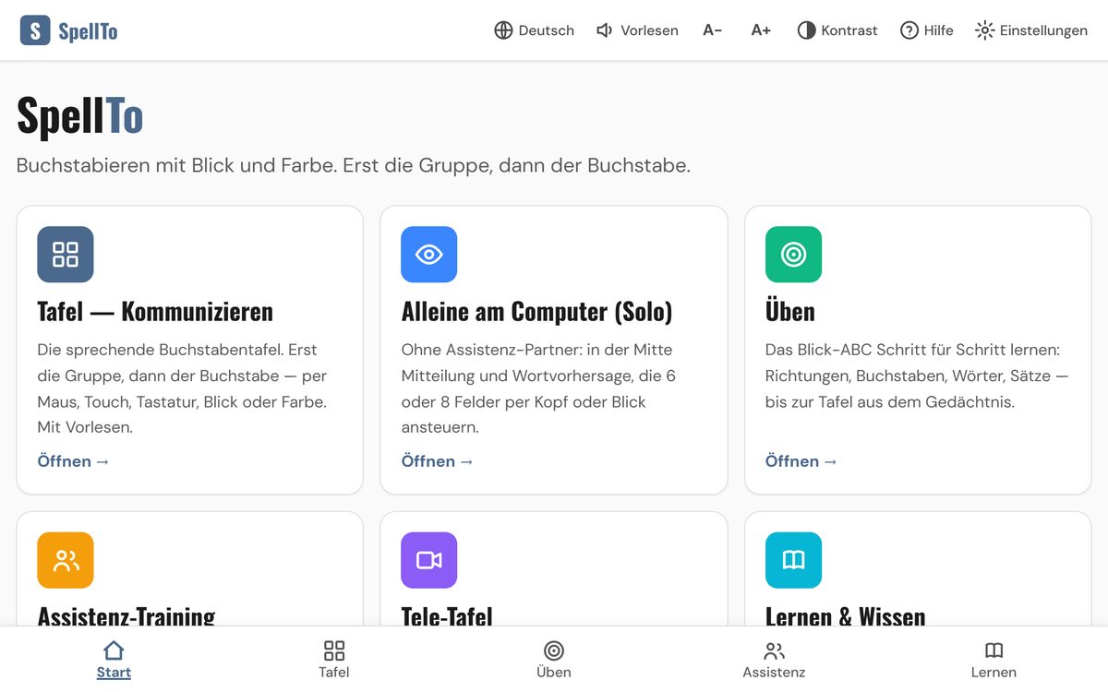Click the Solo card description 'Ohne Assistenz-Partner'

[538, 388]
